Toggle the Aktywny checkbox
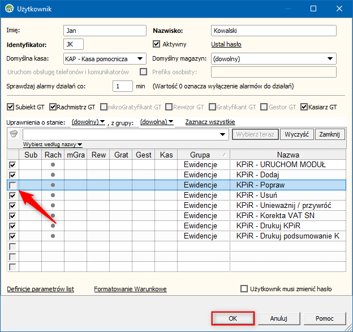The height and width of the screenshot is (332, 353). pos(157,44)
